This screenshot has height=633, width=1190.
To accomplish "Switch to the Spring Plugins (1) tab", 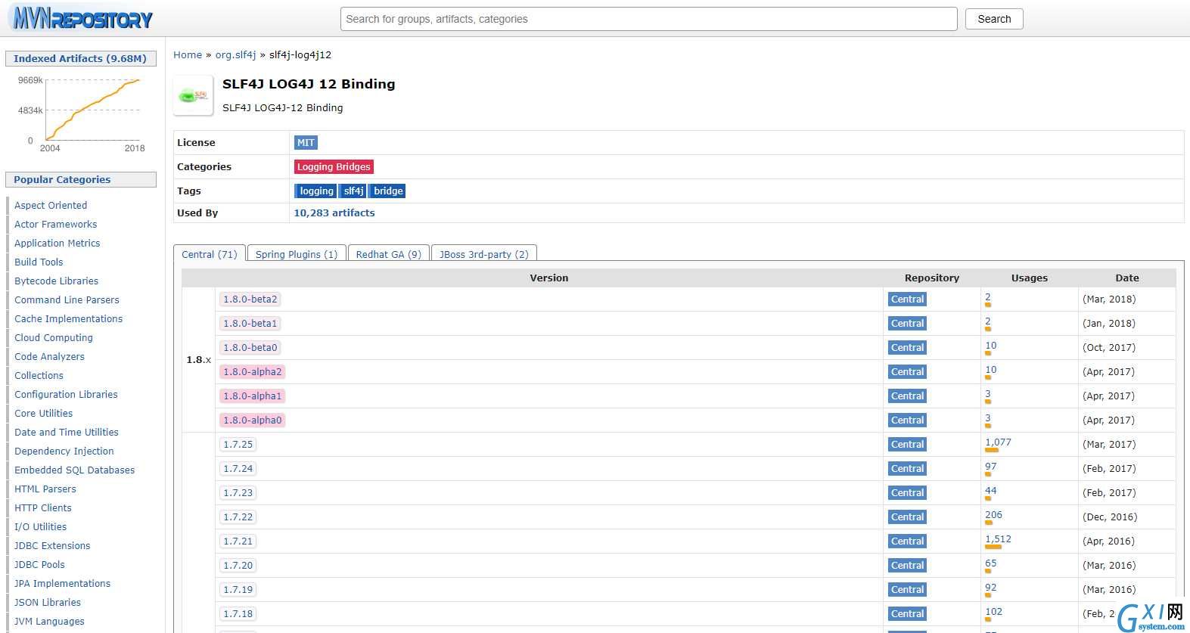I will 297,254.
